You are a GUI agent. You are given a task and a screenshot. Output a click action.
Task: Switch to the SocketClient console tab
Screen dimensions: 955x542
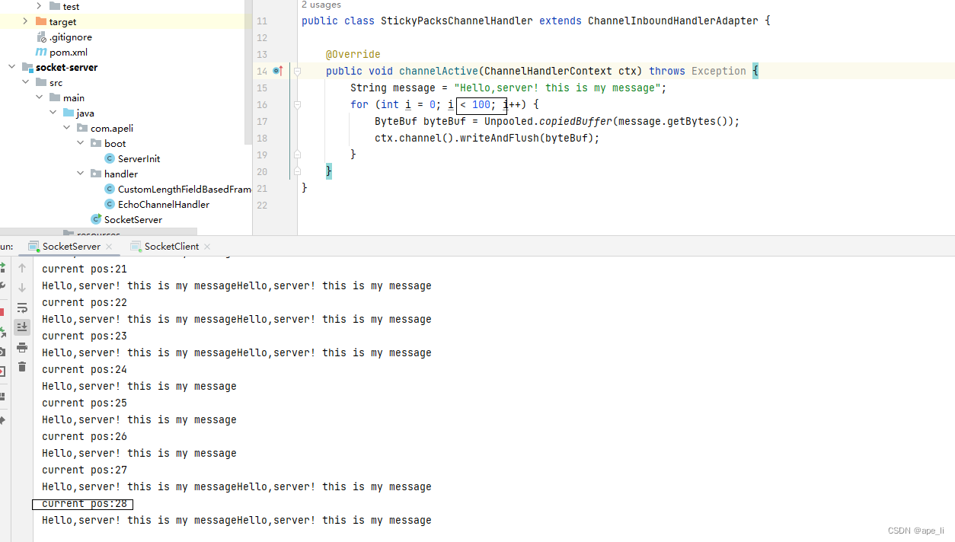(170, 246)
